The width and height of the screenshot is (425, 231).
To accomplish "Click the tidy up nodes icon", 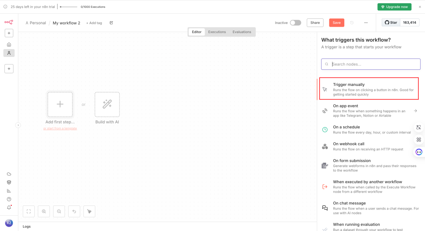I will pos(89,211).
